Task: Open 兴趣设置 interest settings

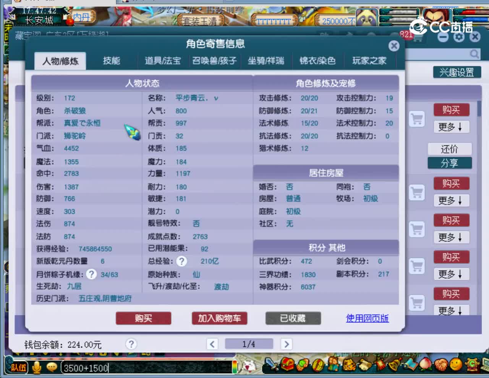Action: click(x=457, y=72)
